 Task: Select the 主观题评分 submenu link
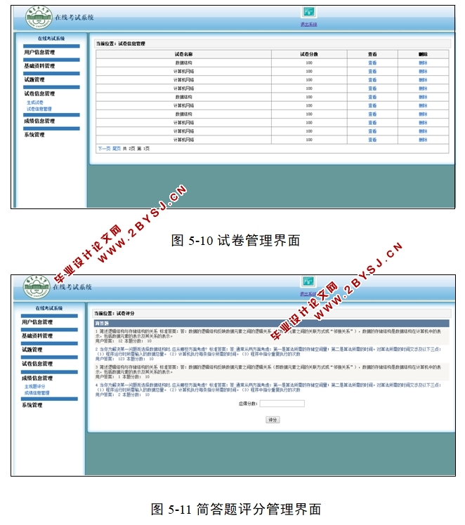click(x=35, y=387)
